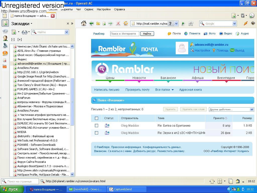This screenshot has height=193, width=257.
Task: Click the Выход logout link
Action: point(239,50)
